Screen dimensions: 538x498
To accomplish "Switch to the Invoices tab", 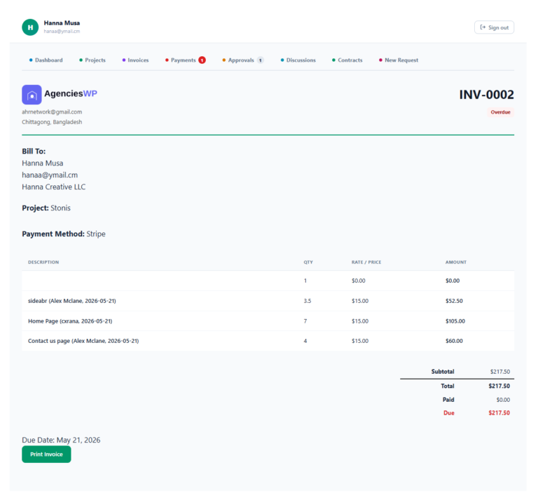I will click(x=135, y=60).
